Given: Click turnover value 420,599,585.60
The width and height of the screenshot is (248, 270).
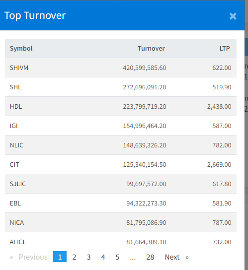Looking at the screenshot, I should point(145,68).
